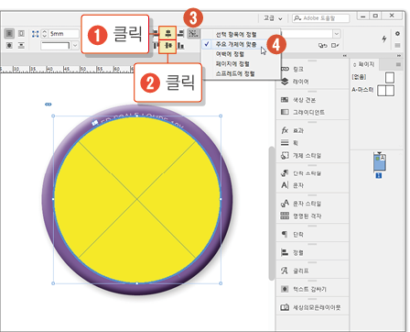Enable Jump object text wrap icon
The width and height of the screenshot is (410, 332).
(21, 45)
